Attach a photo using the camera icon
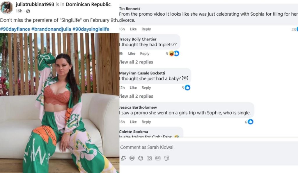This screenshot has width=298, height=173. 149,159
